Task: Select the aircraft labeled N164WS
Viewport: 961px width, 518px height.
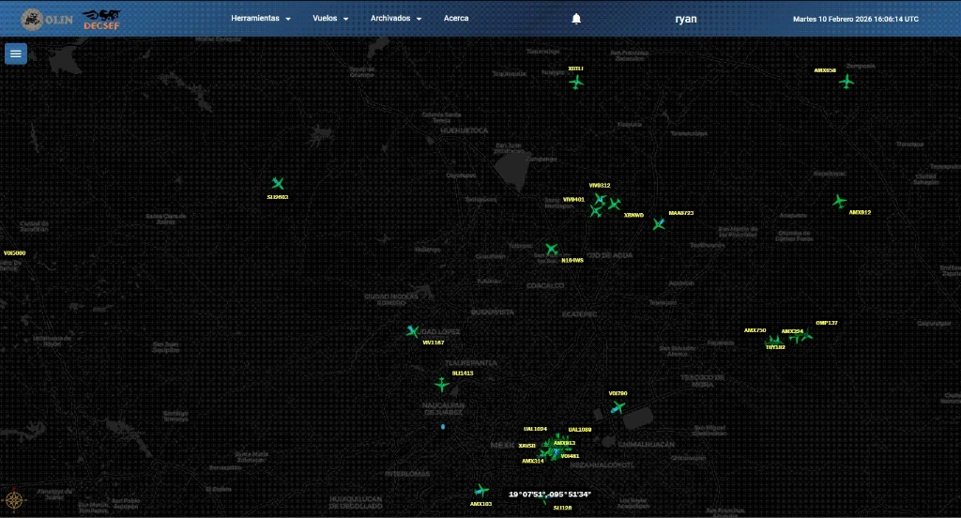Action: pos(552,250)
